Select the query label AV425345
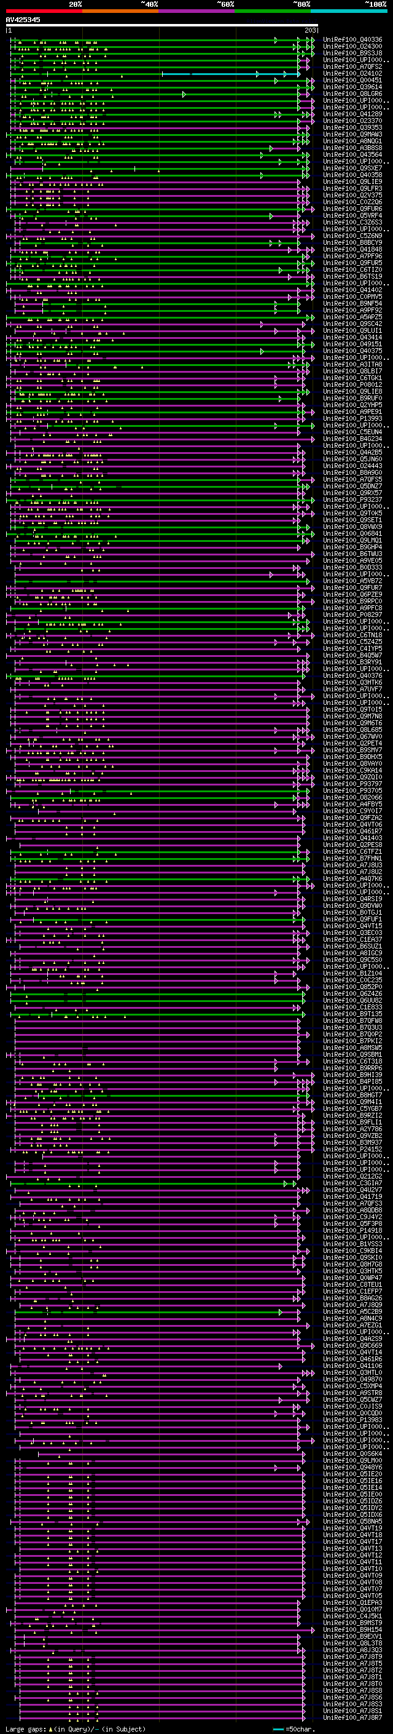393x1734 pixels. (x=23, y=20)
